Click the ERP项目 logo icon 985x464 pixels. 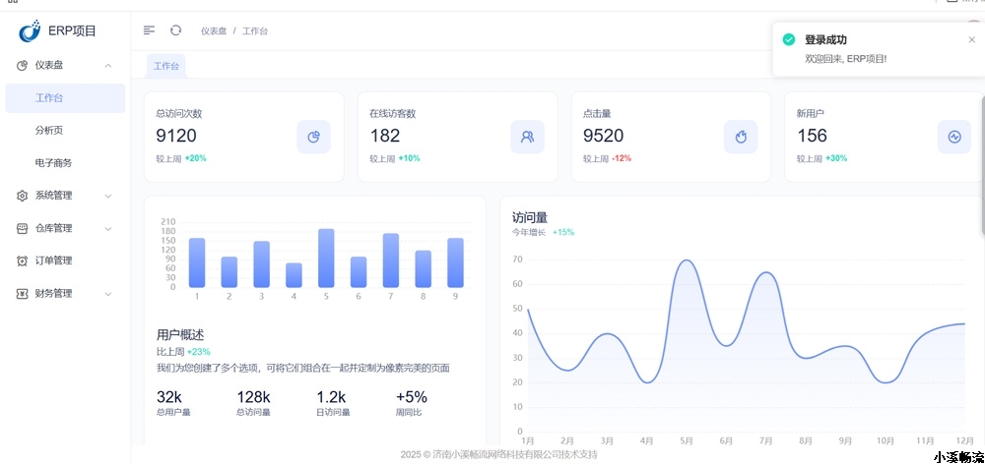coord(31,30)
